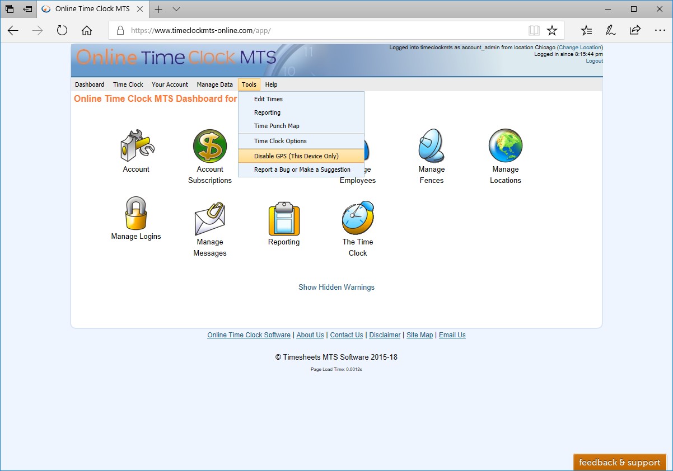Open the Site Map footer link
This screenshot has height=471, width=673.
[x=420, y=335]
